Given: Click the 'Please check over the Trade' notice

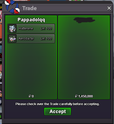Looking at the screenshot, I should (x=58, y=104).
